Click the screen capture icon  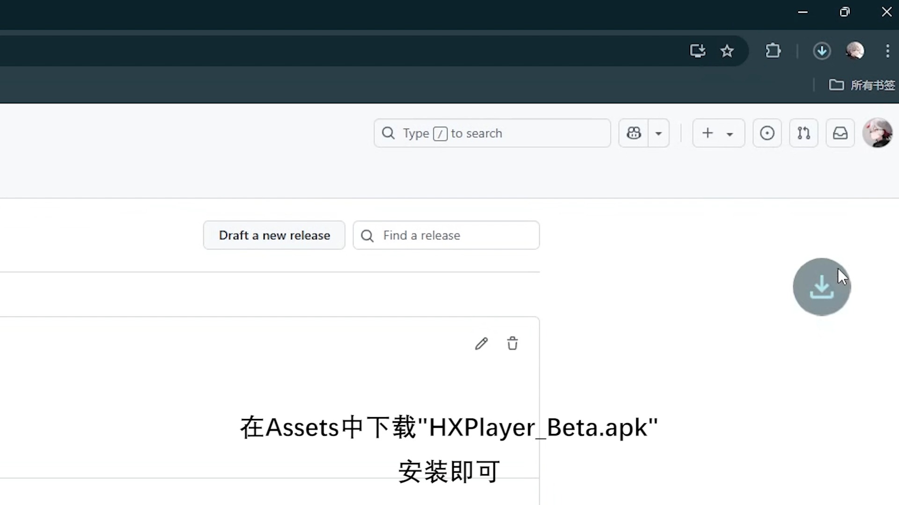(697, 50)
